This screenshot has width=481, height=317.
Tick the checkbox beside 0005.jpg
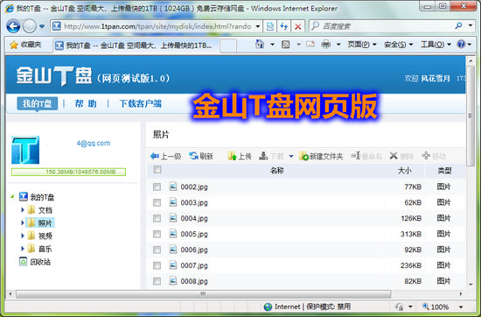[x=157, y=234]
